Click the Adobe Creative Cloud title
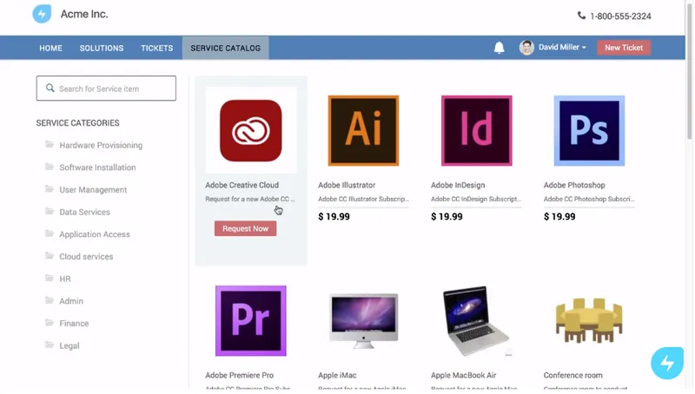 pos(242,185)
